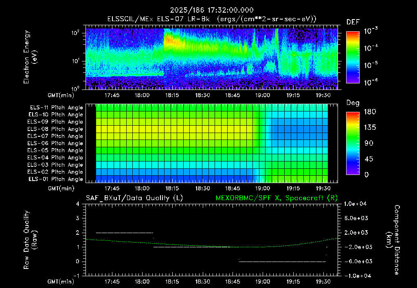Click the ELS-09 Pitch Angle row label

(x=55, y=122)
